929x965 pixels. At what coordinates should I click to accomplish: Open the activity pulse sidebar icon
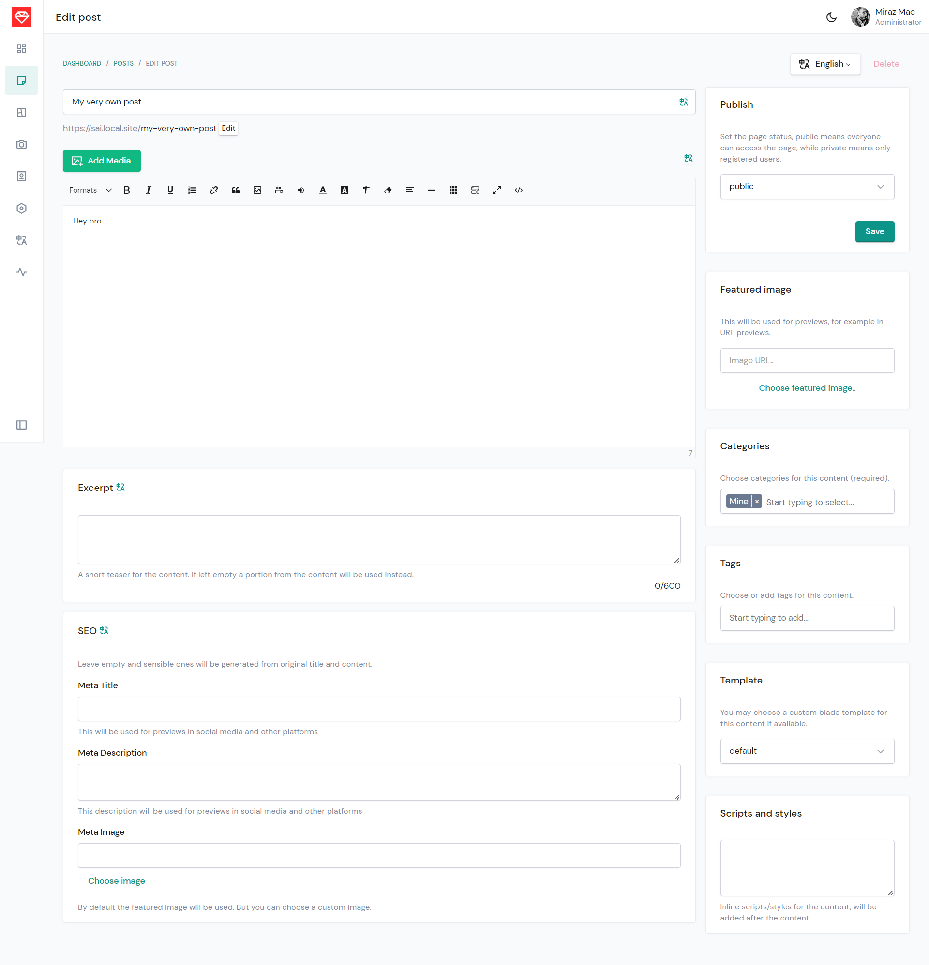[22, 272]
